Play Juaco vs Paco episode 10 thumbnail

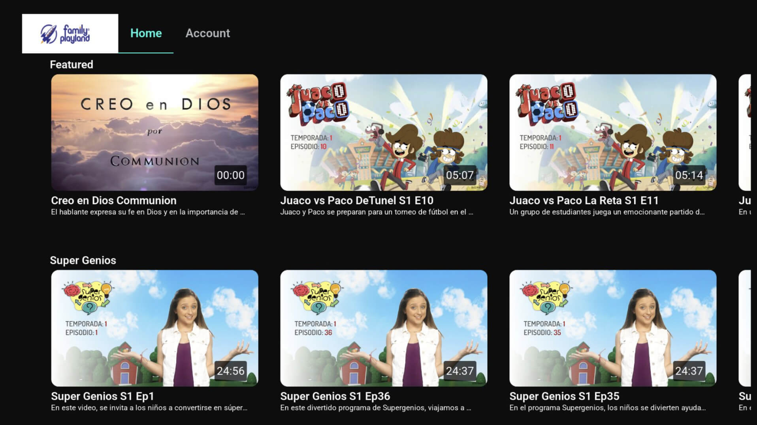(x=383, y=132)
